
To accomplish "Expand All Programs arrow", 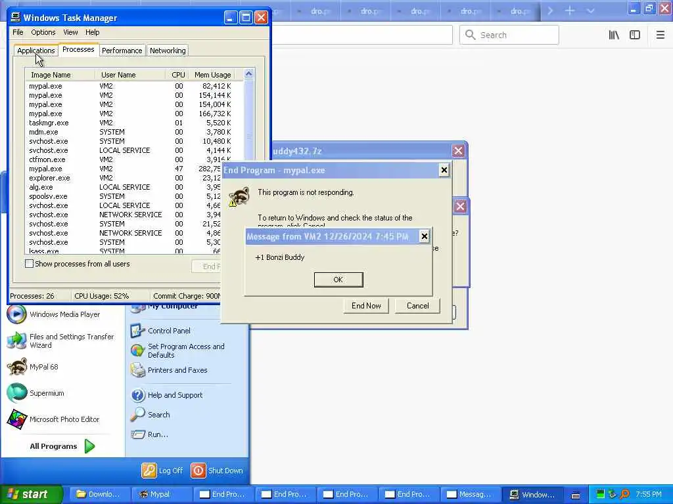I will [89, 446].
